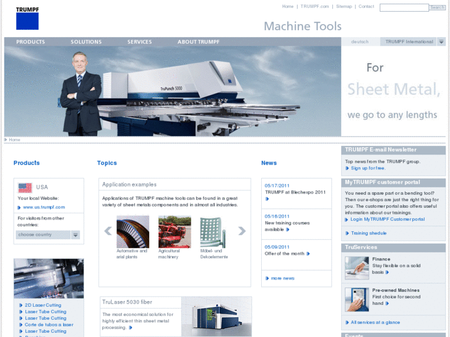This screenshot has height=337, width=450.
Task: Open the SOLUTIONS menu
Action: coord(86,42)
